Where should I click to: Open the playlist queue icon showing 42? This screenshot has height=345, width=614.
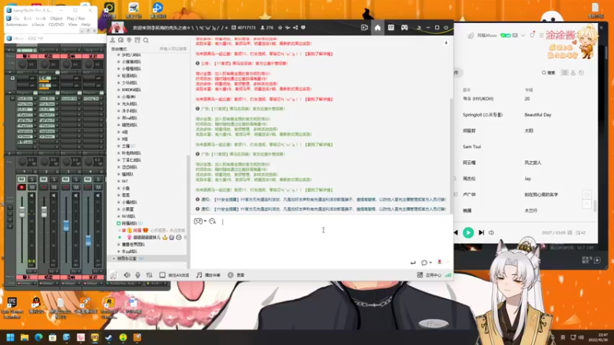coord(580,233)
